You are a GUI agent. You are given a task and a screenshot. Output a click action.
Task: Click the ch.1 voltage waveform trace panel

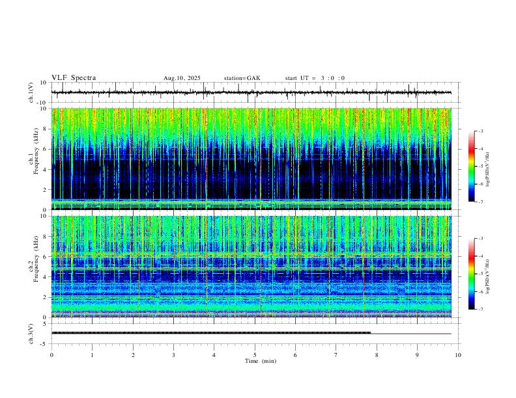coord(255,92)
